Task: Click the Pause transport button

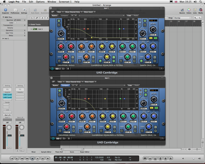Action: (x=43, y=159)
